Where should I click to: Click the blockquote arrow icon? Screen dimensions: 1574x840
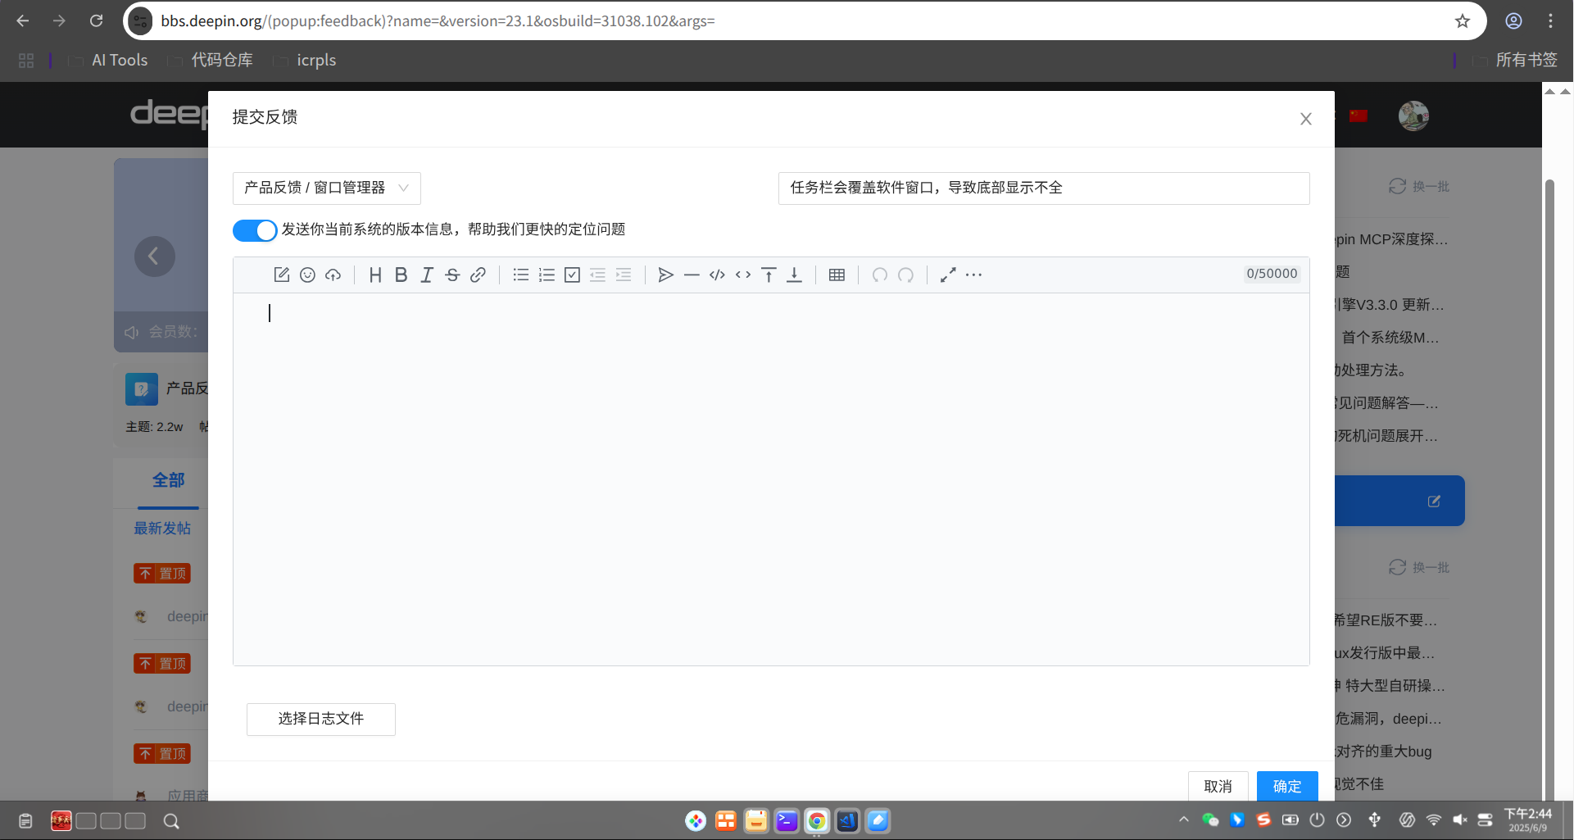[665, 275]
